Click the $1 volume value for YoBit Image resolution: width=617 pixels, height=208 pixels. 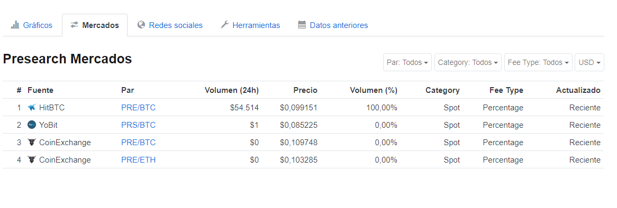point(254,125)
